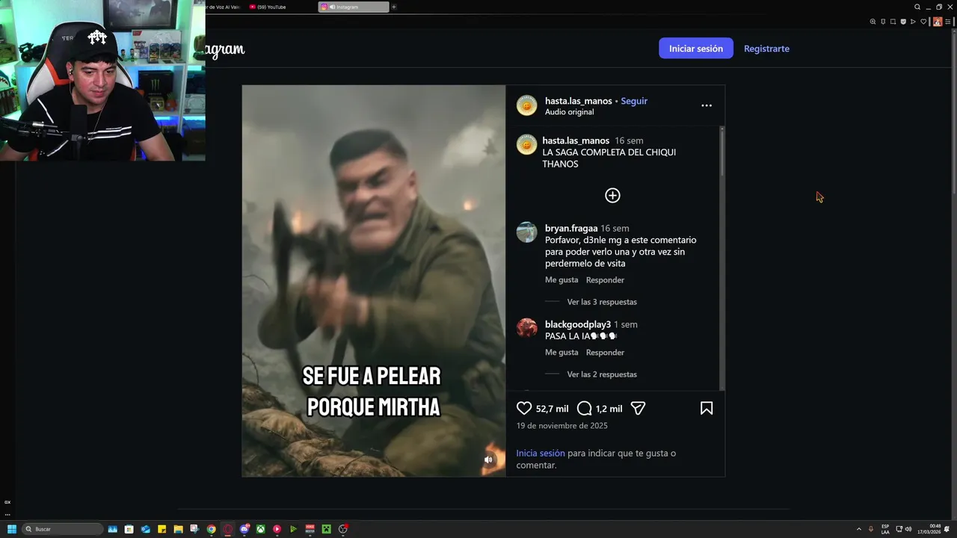957x538 pixels.
Task: Click Me gusta under blackgoodplay3's comment
Action: (x=561, y=353)
